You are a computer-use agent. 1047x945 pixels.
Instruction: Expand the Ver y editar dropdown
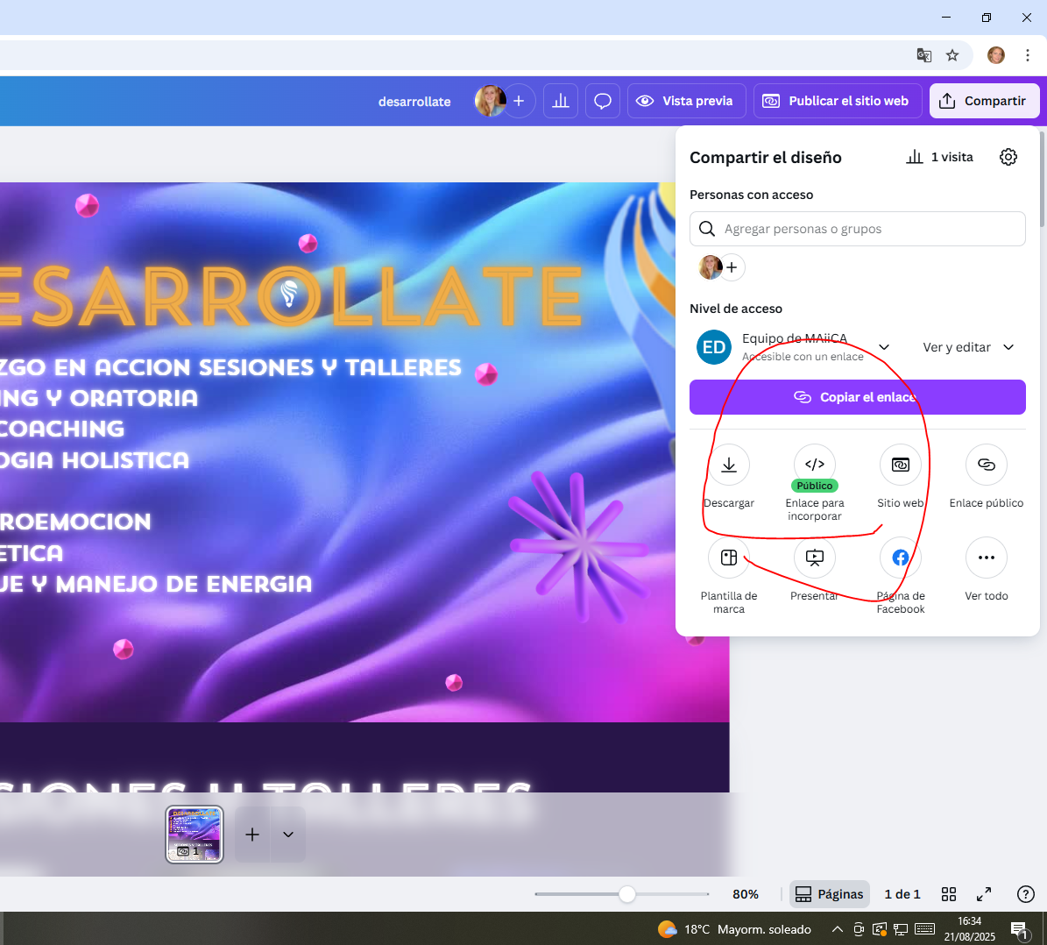[x=968, y=347]
